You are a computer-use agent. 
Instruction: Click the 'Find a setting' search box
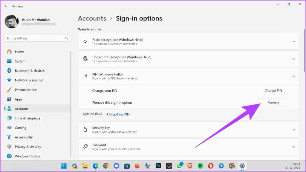(x=35, y=38)
